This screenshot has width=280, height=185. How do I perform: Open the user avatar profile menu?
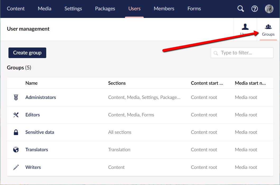pyautogui.click(x=269, y=9)
